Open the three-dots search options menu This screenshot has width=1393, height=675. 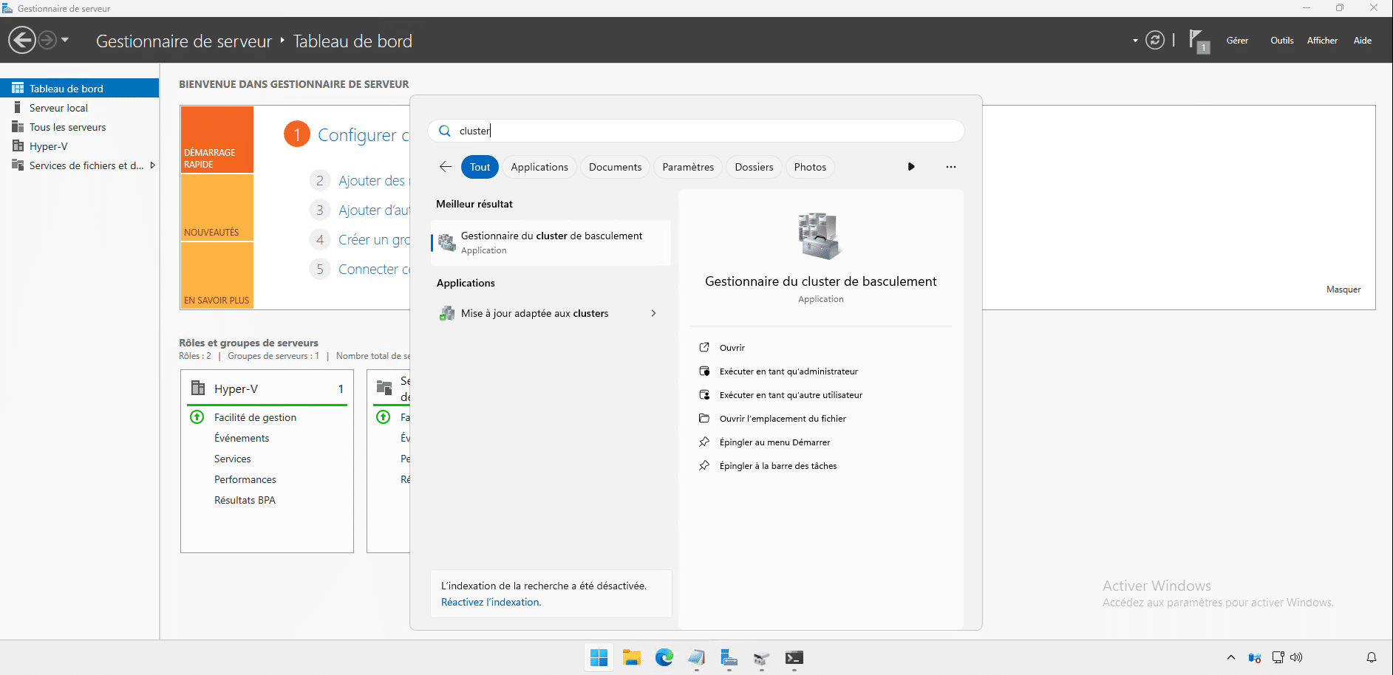(x=951, y=167)
